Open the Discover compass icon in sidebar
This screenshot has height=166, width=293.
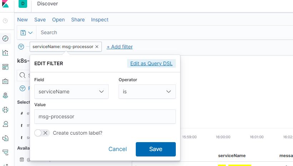click(x=5, y=38)
